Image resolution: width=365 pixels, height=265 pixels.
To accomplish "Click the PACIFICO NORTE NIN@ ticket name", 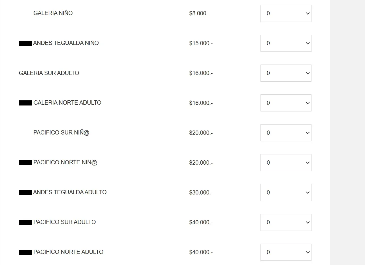I will click(65, 162).
